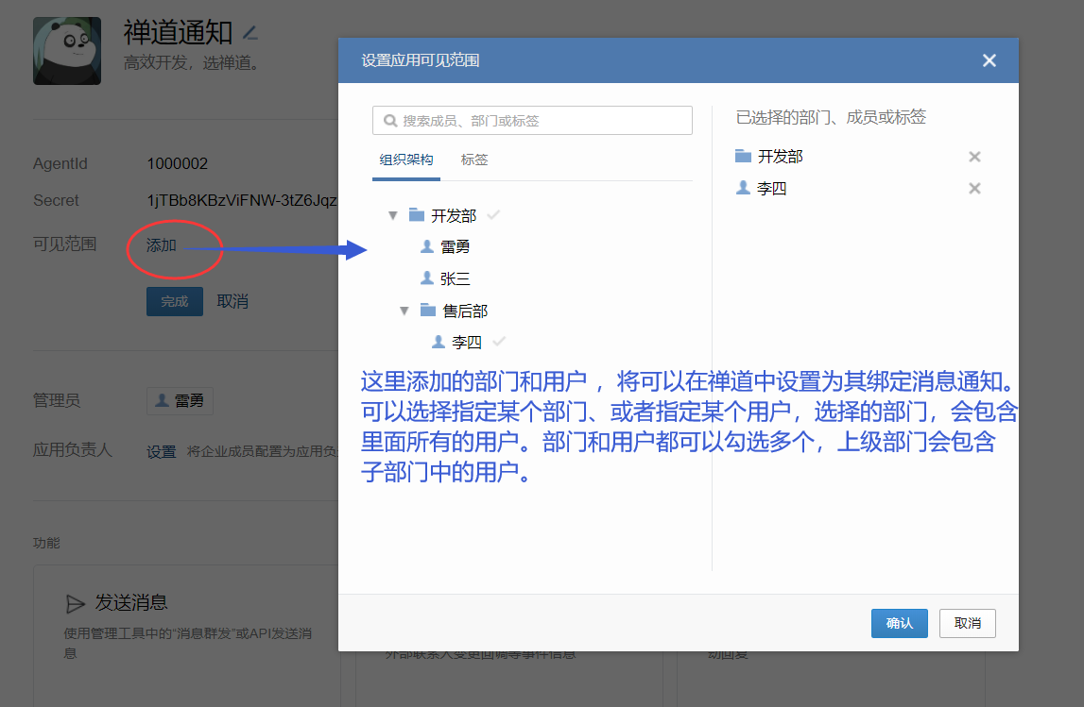Select 开发部 folder in tree
This screenshot has height=707, width=1084.
pos(454,215)
